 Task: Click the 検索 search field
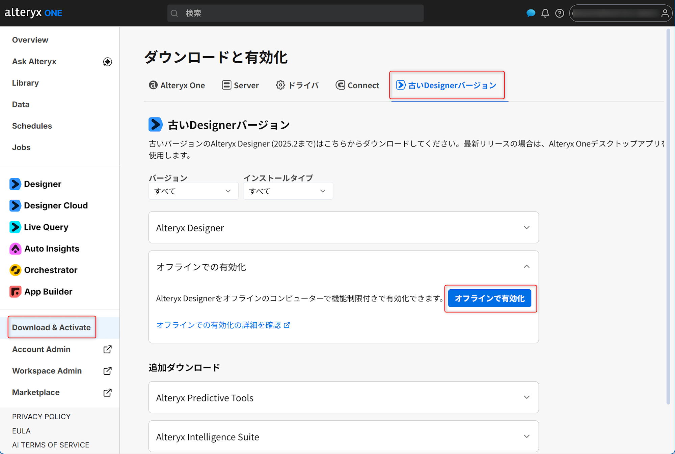click(295, 13)
